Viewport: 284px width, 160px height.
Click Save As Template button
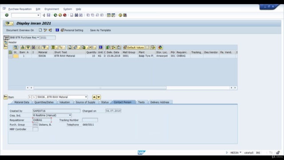coord(100,30)
